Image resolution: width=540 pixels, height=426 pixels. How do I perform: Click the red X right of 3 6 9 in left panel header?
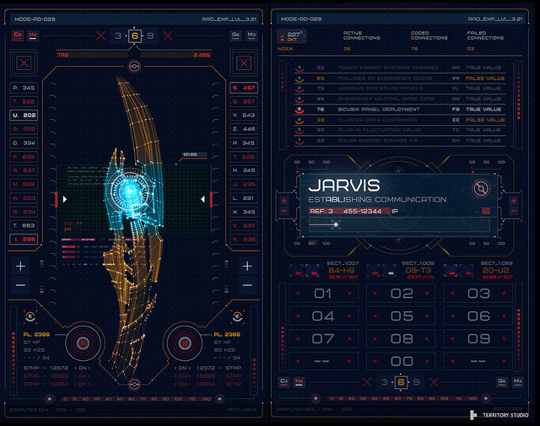tap(168, 35)
